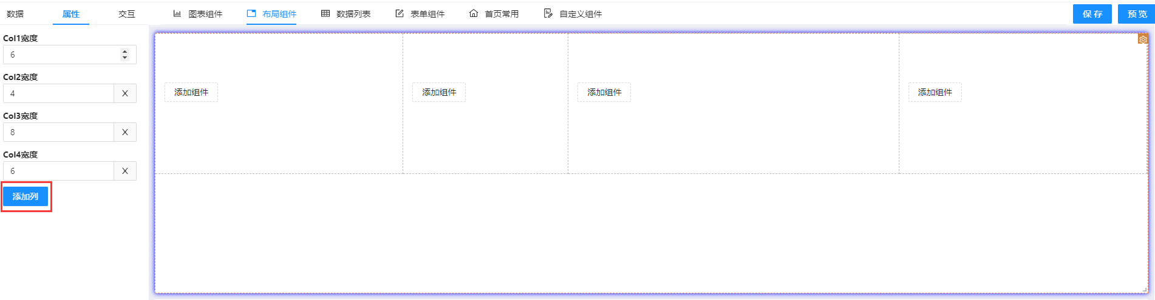The width and height of the screenshot is (1155, 300).
Task: Click 添加组件 in the second column
Action: [x=439, y=92]
